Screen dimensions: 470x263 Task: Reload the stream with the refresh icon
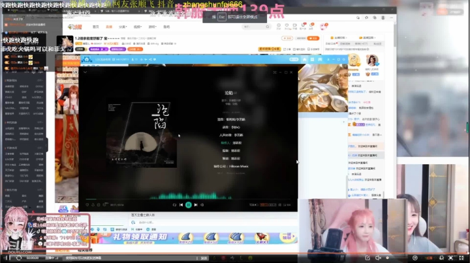[19, 258]
